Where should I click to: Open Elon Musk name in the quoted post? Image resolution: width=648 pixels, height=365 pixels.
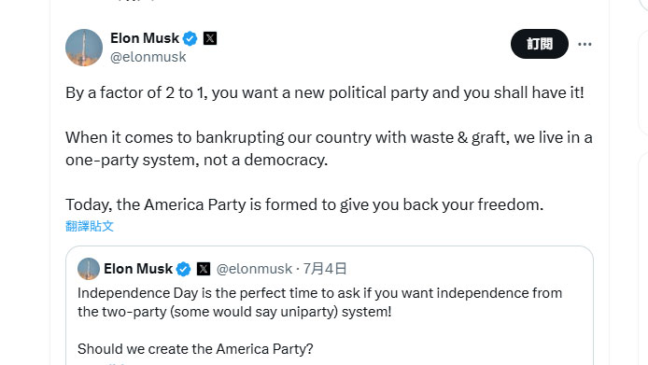coord(138,269)
